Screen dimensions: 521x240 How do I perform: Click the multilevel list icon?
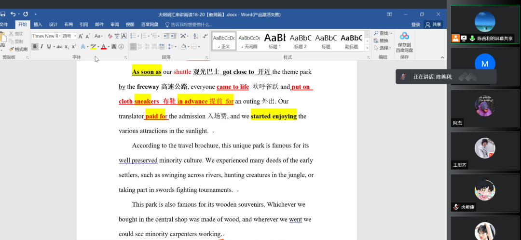click(x=153, y=36)
